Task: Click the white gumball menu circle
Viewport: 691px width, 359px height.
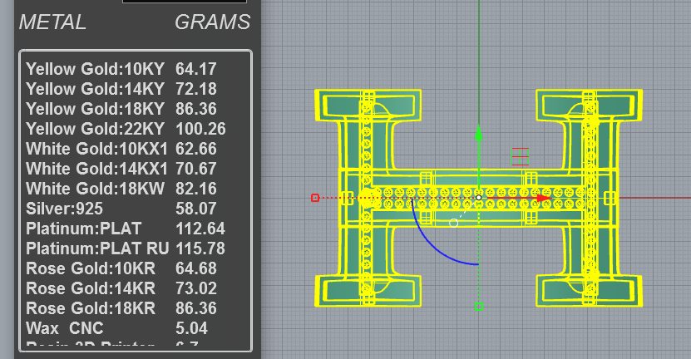Action: coord(453,223)
